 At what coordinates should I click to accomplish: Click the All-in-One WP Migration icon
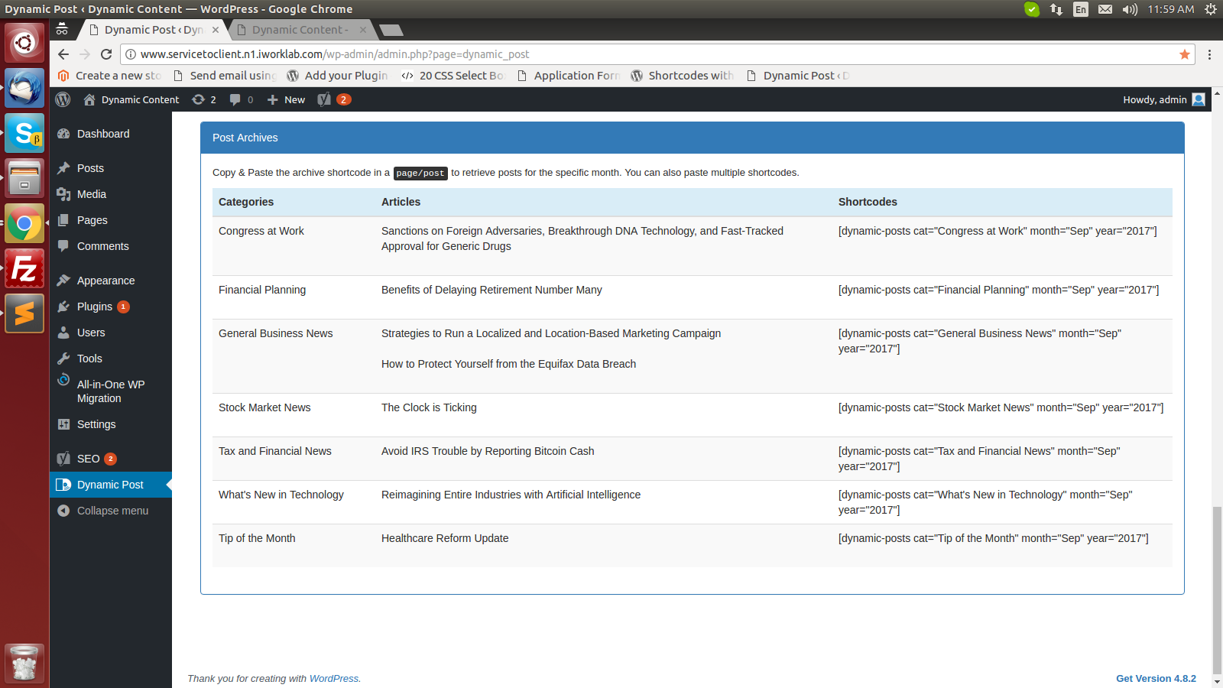64,384
